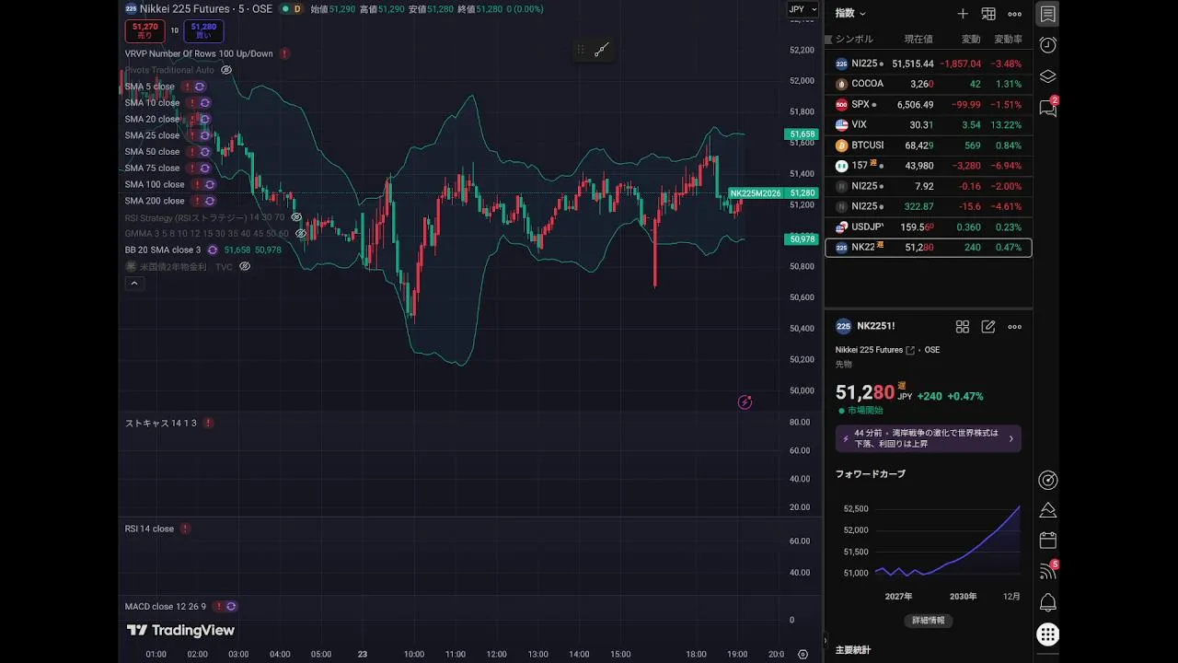The width and height of the screenshot is (1178, 663).
Task: Click the trend line drawing tool
Action: [602, 50]
